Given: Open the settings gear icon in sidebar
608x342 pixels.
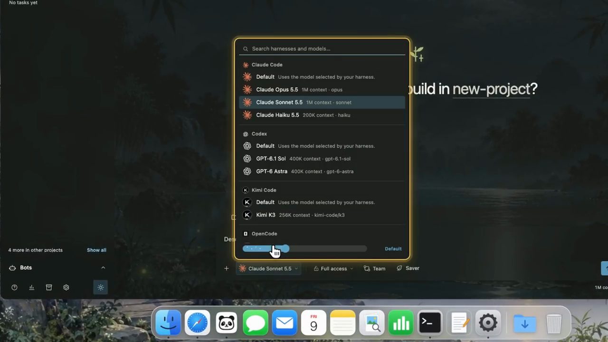Looking at the screenshot, I should coord(66,287).
